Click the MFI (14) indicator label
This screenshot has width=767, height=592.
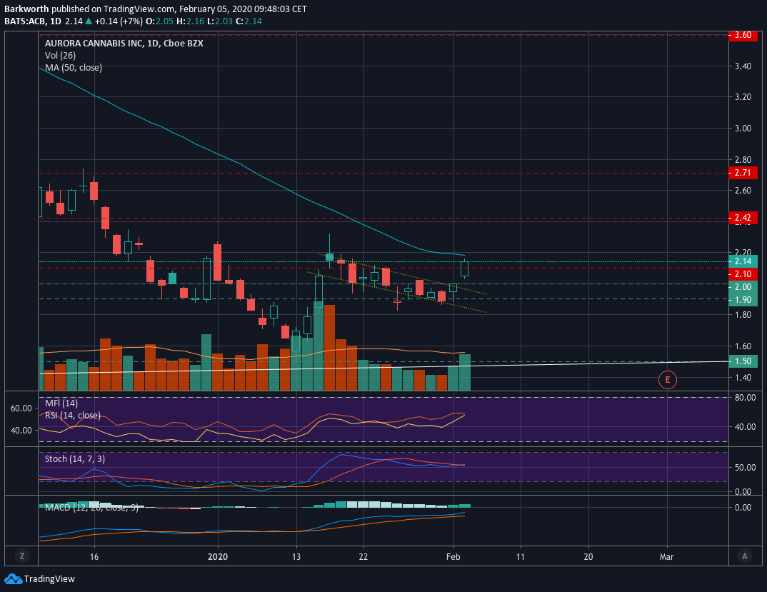[61, 403]
